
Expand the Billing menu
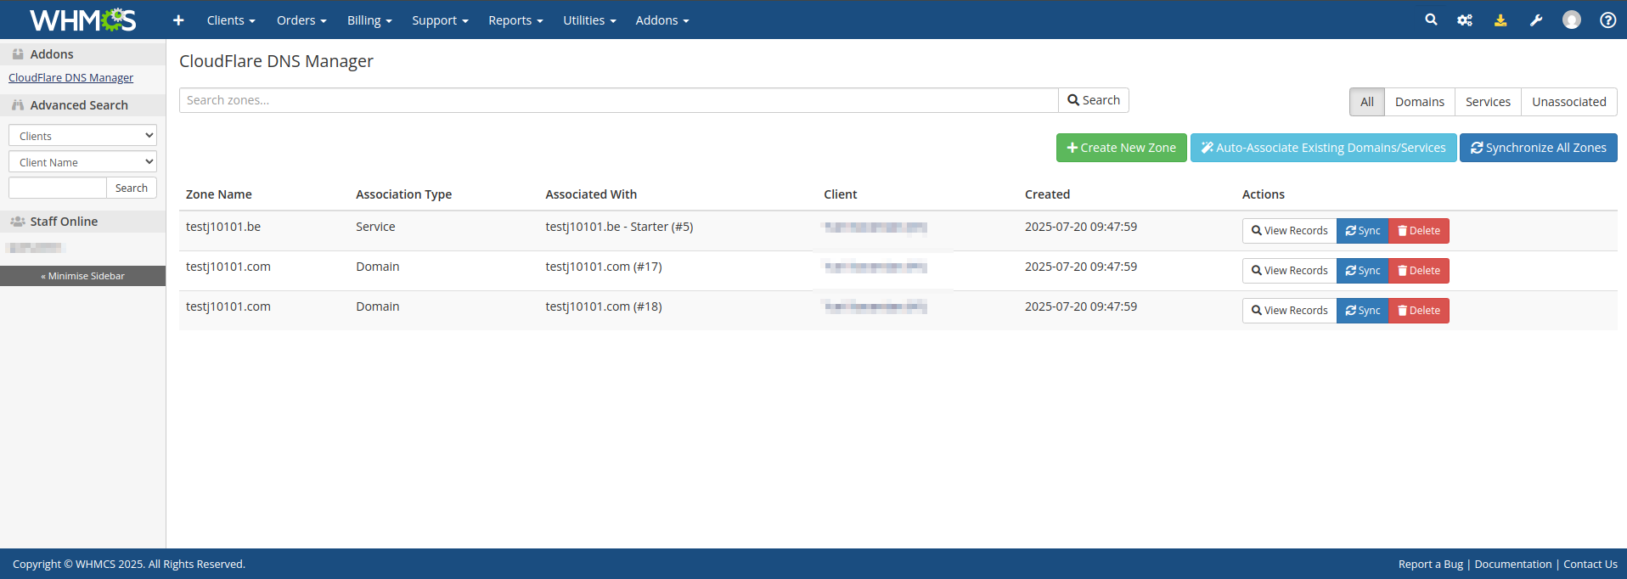click(x=369, y=20)
